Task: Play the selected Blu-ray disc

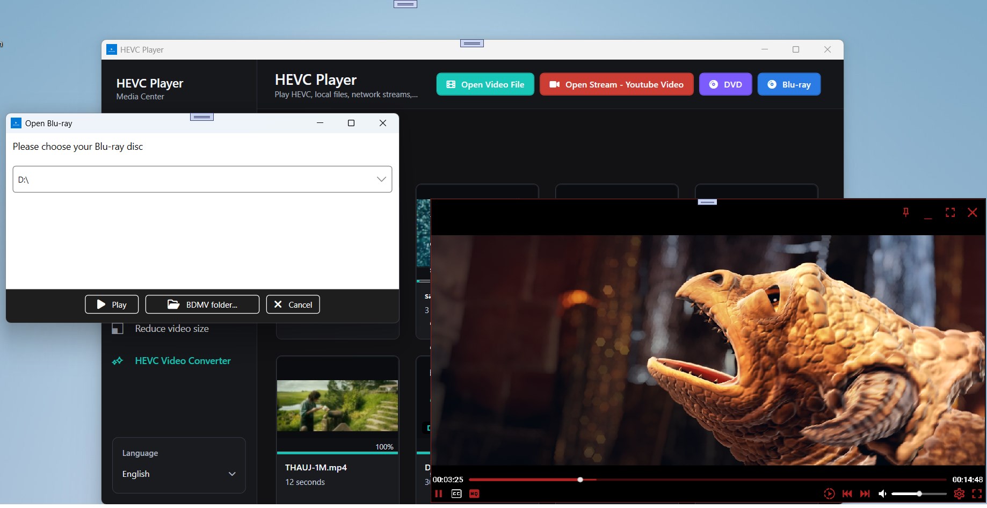Action: 112,304
